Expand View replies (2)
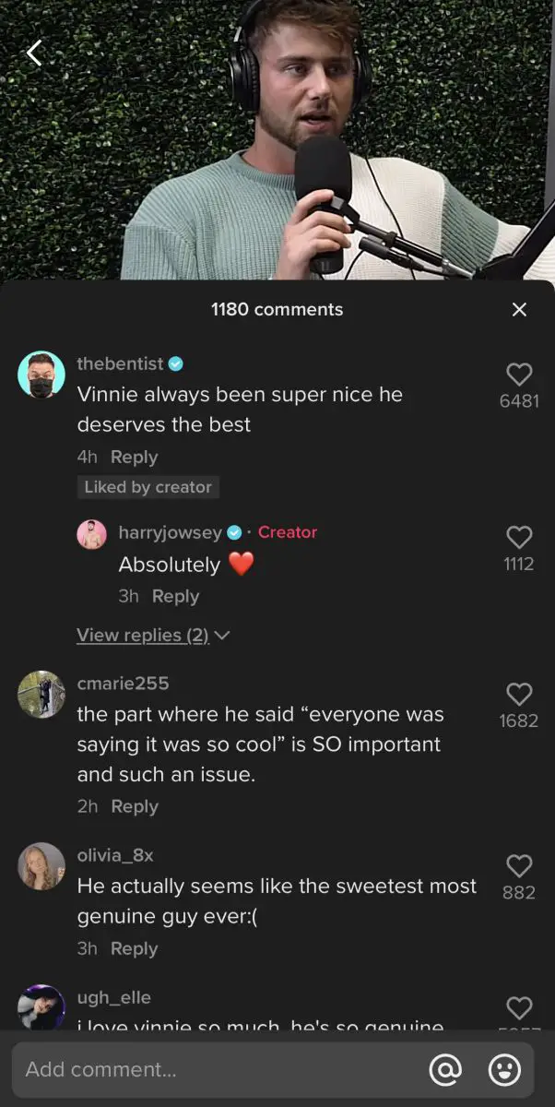This screenshot has width=555, height=1107. (x=153, y=635)
